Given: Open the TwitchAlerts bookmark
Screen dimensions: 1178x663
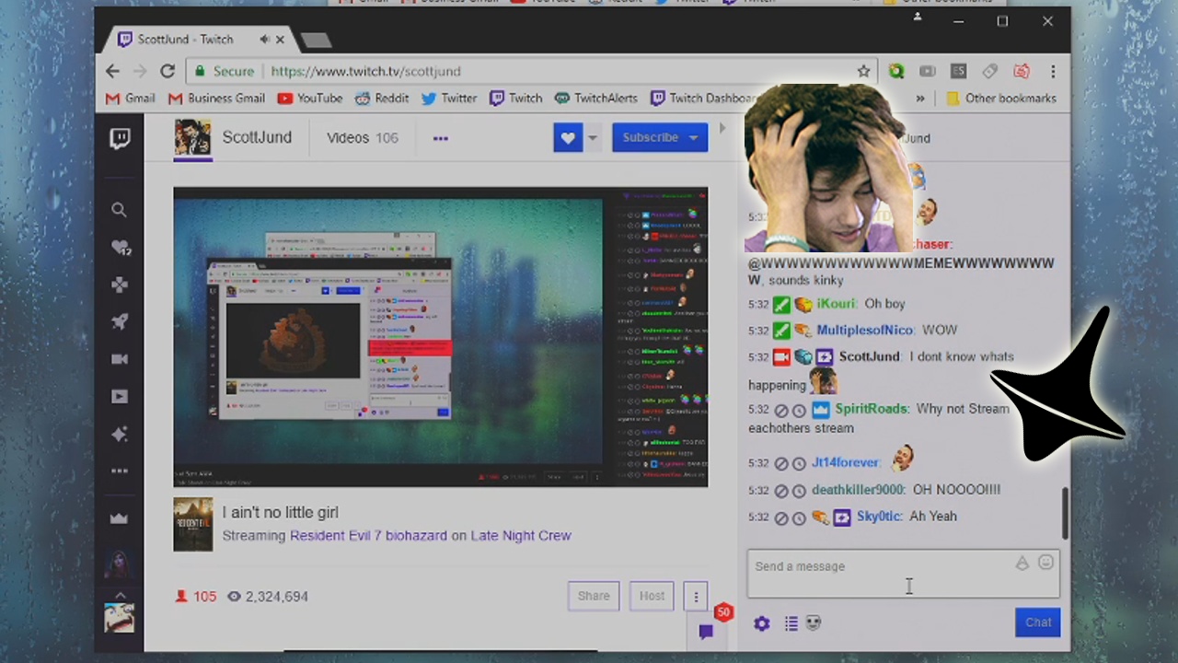Looking at the screenshot, I should tap(596, 99).
